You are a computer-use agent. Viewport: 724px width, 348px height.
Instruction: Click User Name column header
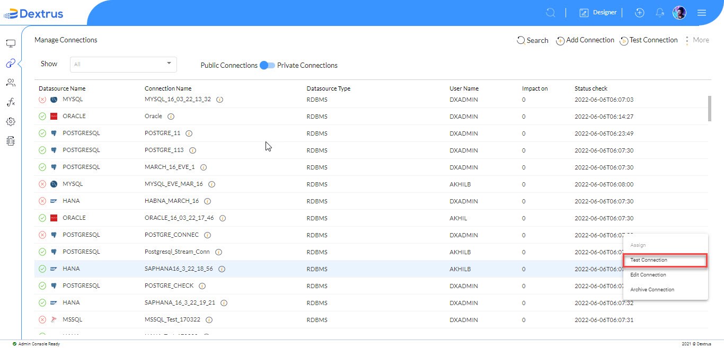[464, 88]
